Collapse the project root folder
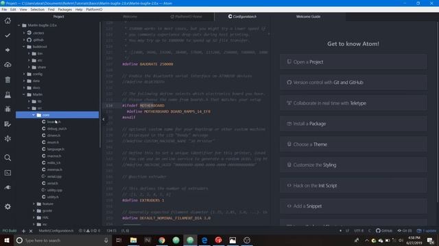The width and height of the screenshot is (439, 246). tap(19, 25)
